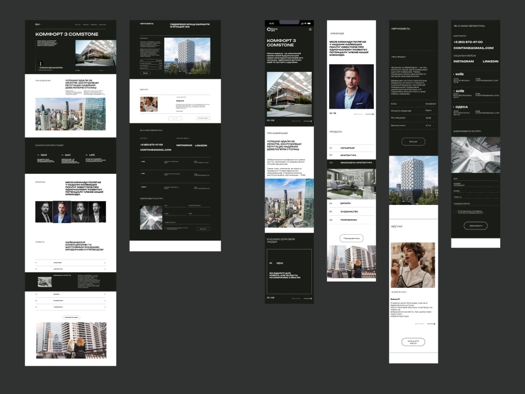Show previous review with left arrow in mobile mockup
This screenshot has height=394, width=525.
[419, 324]
